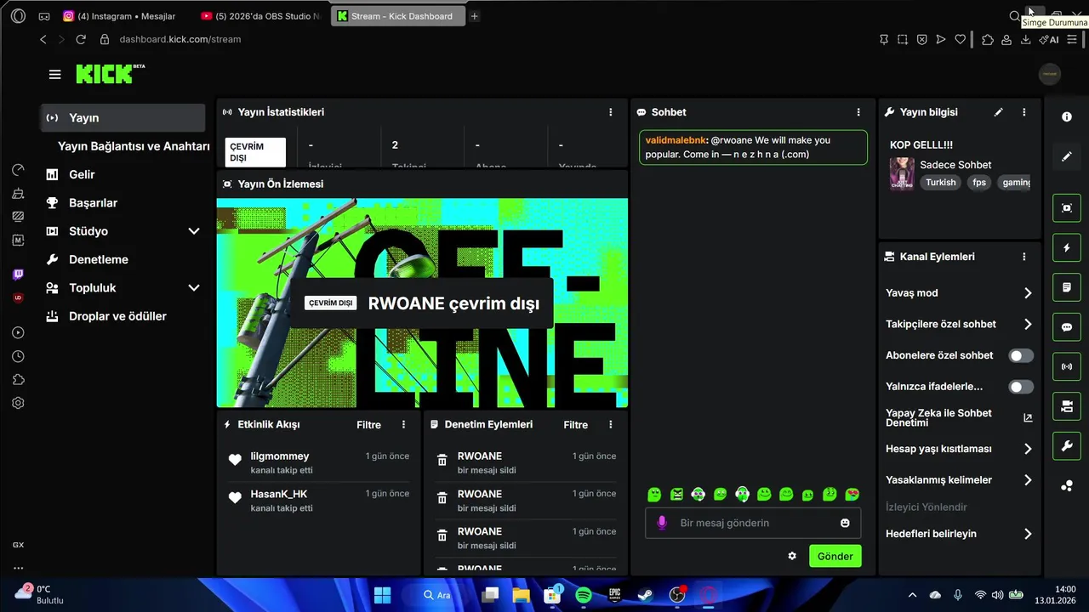This screenshot has height=612, width=1089.
Task: Expand the Topluluk menu chevron
Action: [x=194, y=288]
